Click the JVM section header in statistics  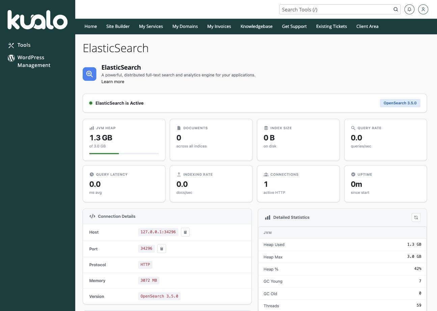342,233
